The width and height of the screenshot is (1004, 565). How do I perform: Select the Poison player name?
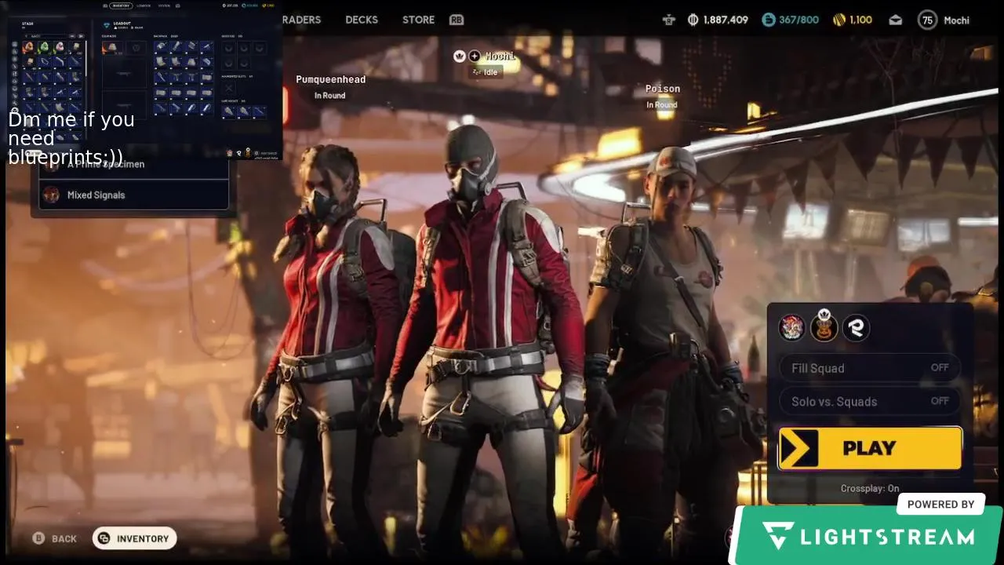[663, 89]
